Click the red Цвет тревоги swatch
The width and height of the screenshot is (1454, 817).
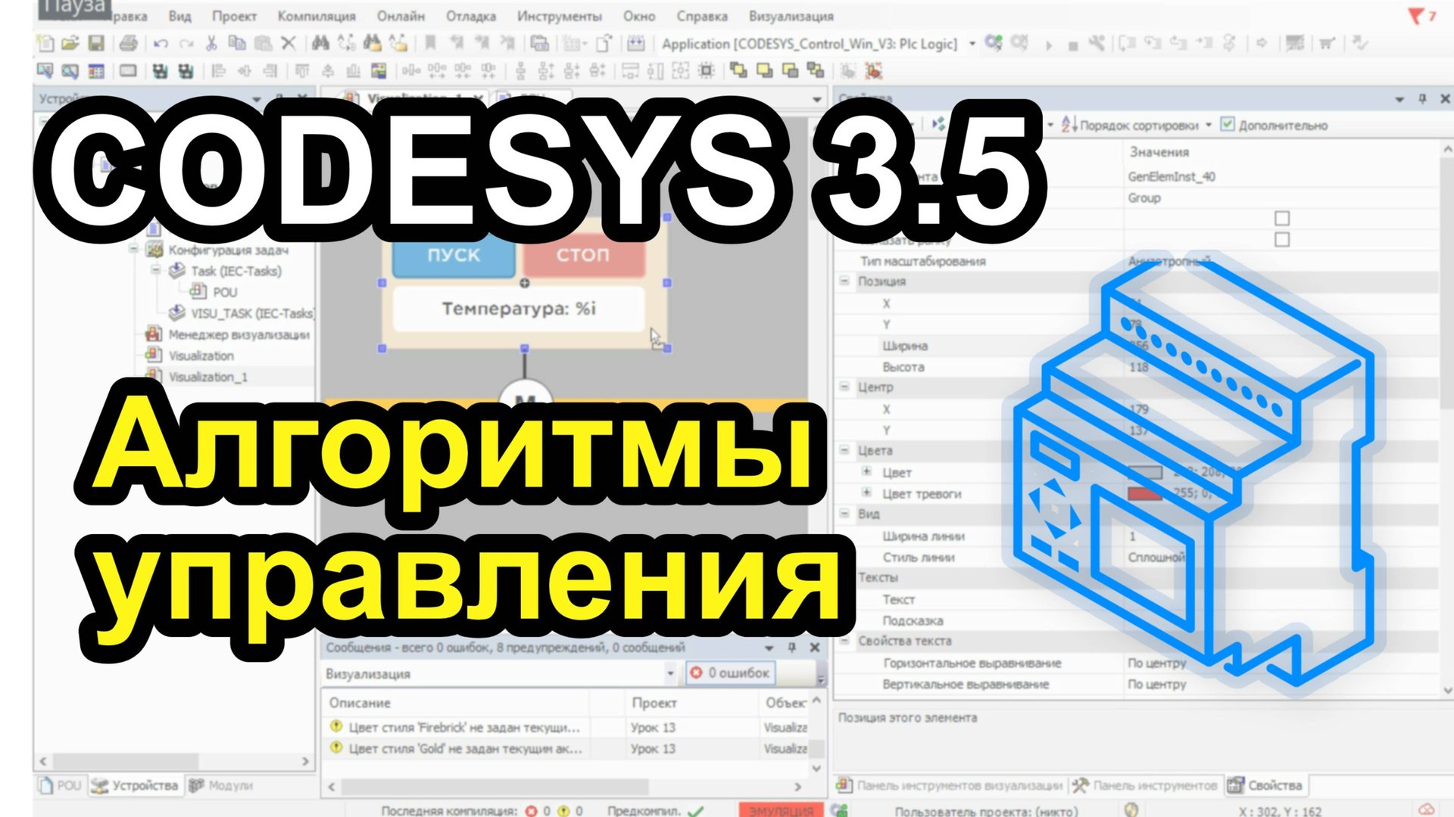tap(1146, 493)
